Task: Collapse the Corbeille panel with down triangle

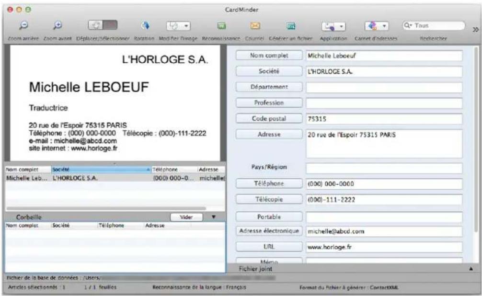Action: 214,217
